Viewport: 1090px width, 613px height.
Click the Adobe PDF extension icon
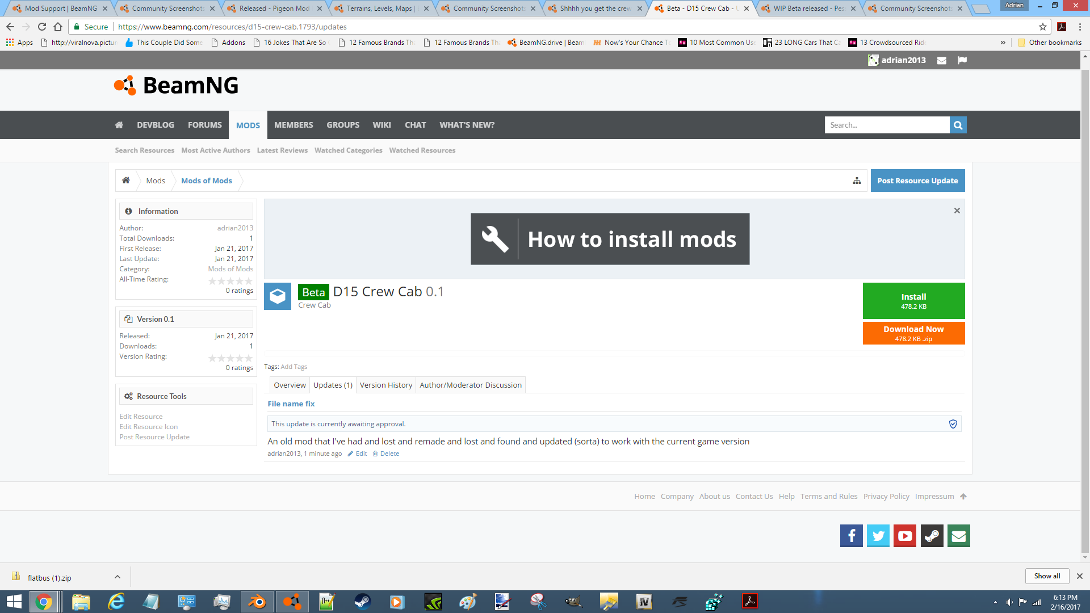[x=1062, y=27]
